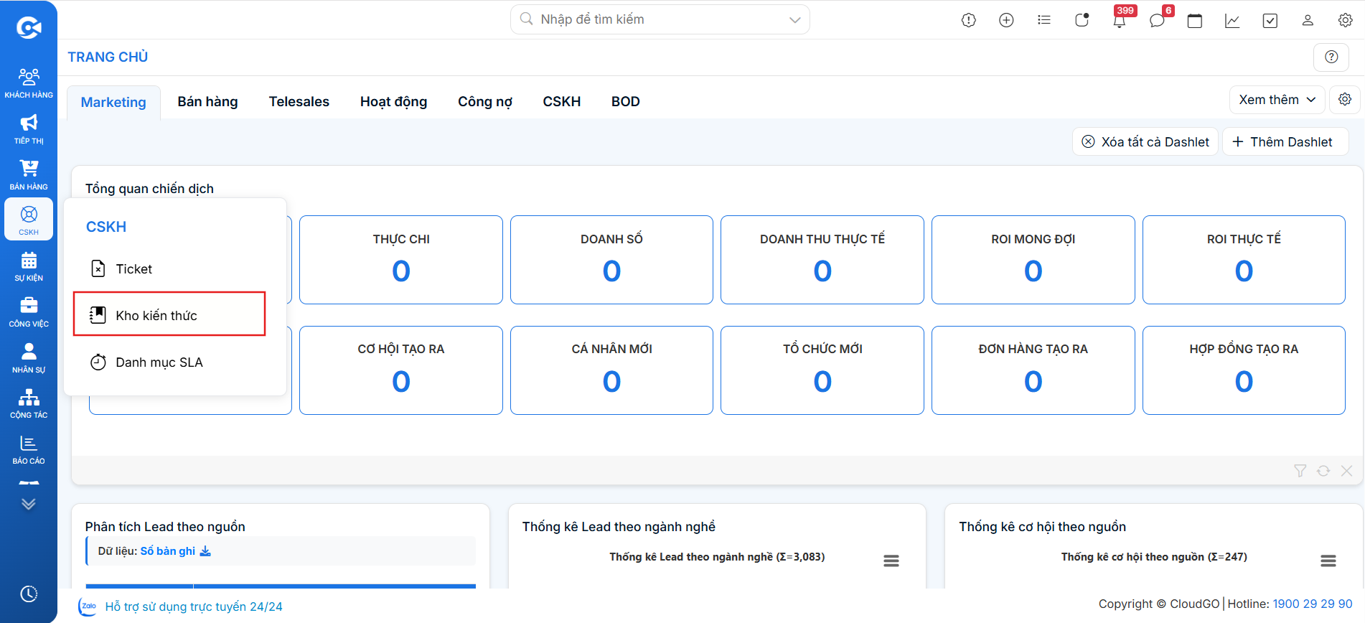This screenshot has width=1365, height=623.
Task: Click the quick create plus circle icon
Action: (x=1006, y=20)
